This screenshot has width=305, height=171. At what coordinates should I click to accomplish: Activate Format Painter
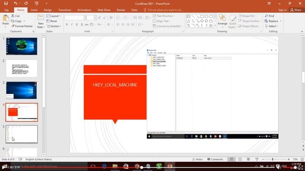(22, 26)
